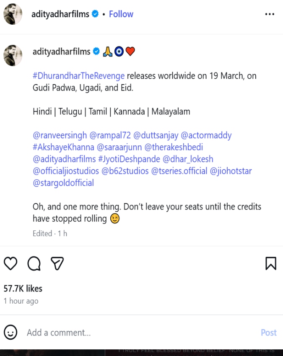Screen dimensions: 283x356
Task: Save post using the bookmark icon
Action: (x=271, y=263)
